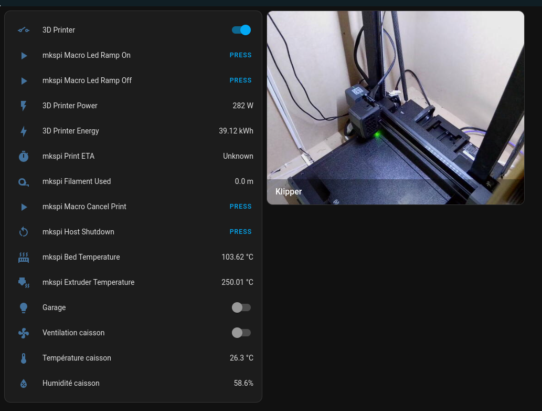
Task: Click the 3D Printer Power bolt icon
Action: point(24,106)
